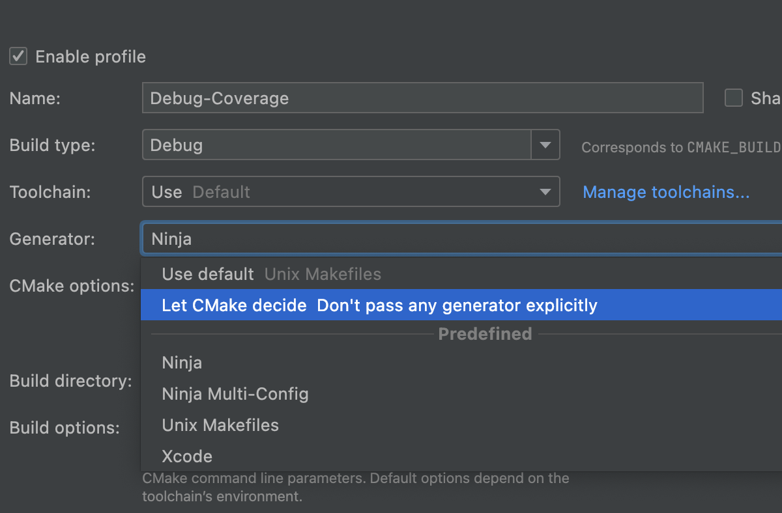Click the Build options: label
The height and width of the screenshot is (513, 782).
(x=65, y=428)
